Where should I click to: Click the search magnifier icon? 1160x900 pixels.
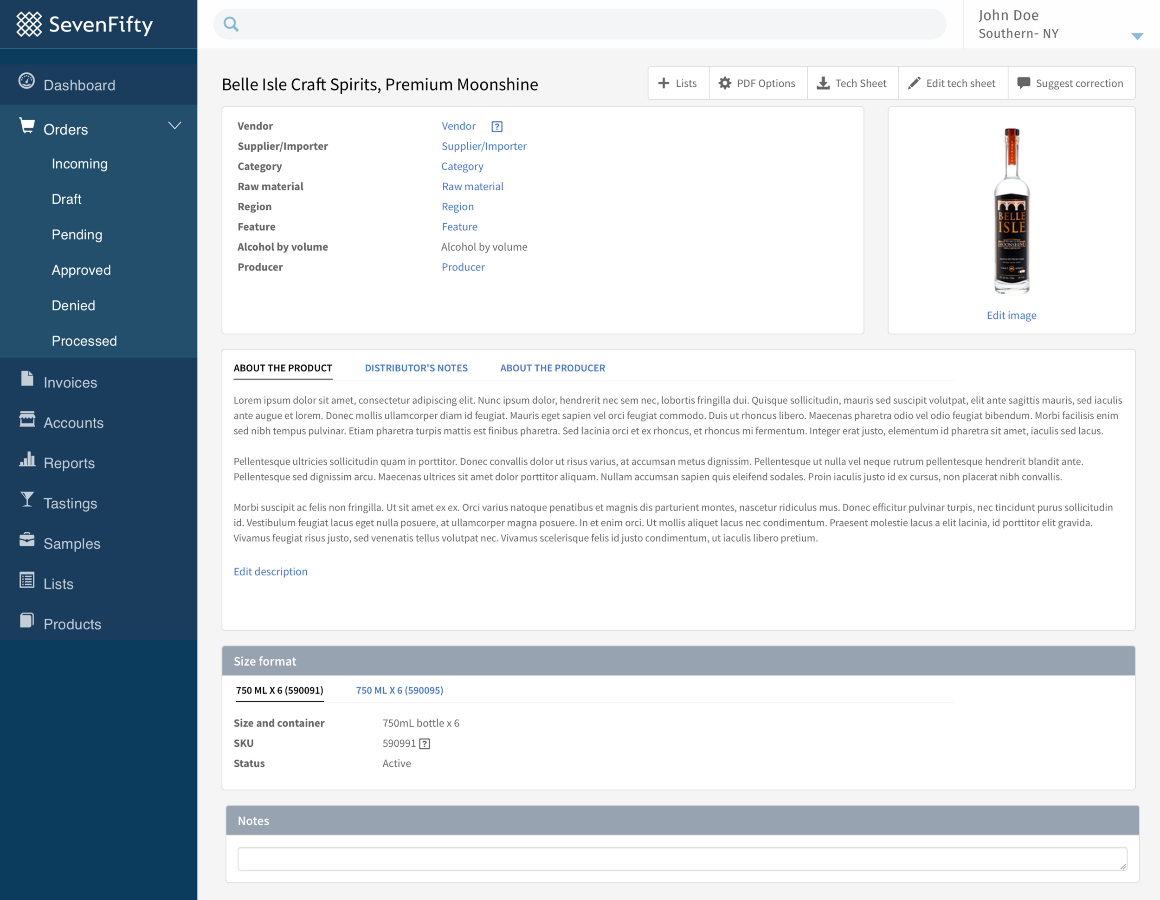coord(231,24)
